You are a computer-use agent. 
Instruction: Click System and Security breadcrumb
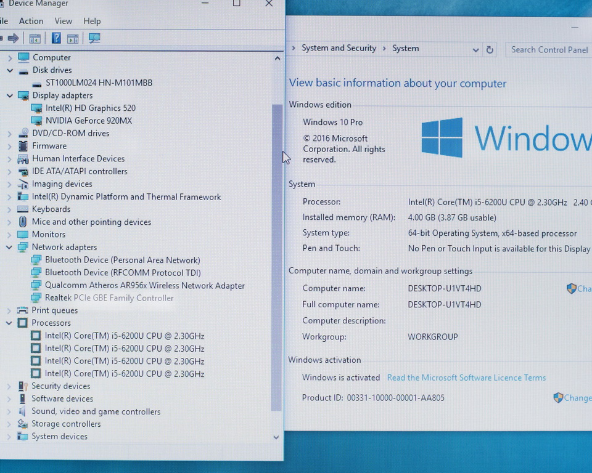[339, 48]
